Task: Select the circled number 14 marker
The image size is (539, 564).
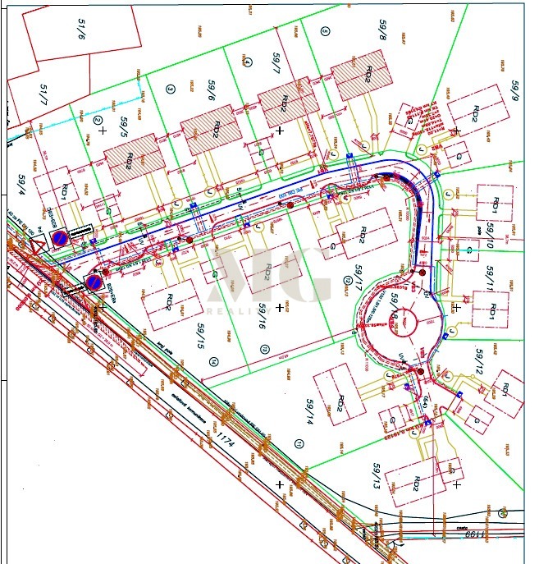Action: pyautogui.click(x=214, y=360)
